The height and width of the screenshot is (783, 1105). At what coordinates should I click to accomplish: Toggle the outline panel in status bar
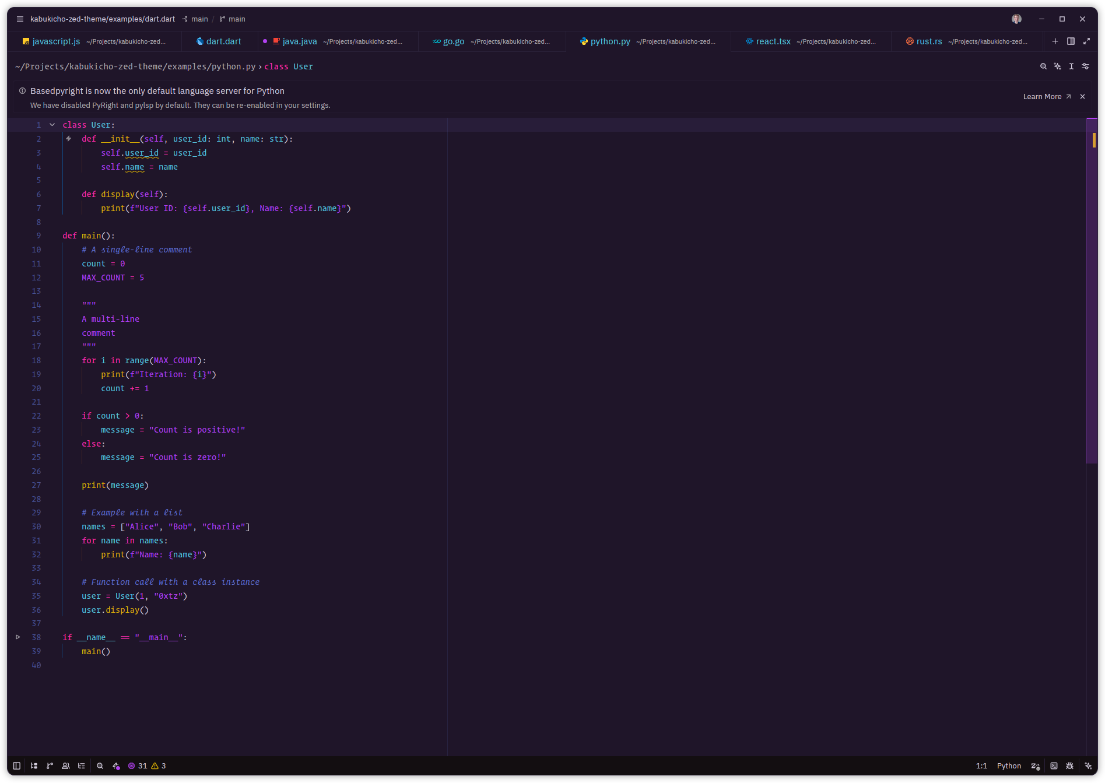82,766
